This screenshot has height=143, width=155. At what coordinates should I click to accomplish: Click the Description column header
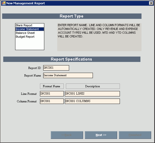(x=93, y=86)
